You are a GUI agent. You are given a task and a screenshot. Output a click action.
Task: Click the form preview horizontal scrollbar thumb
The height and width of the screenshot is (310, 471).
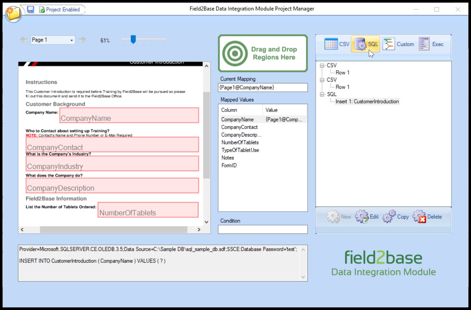pyautogui.click(x=114, y=230)
